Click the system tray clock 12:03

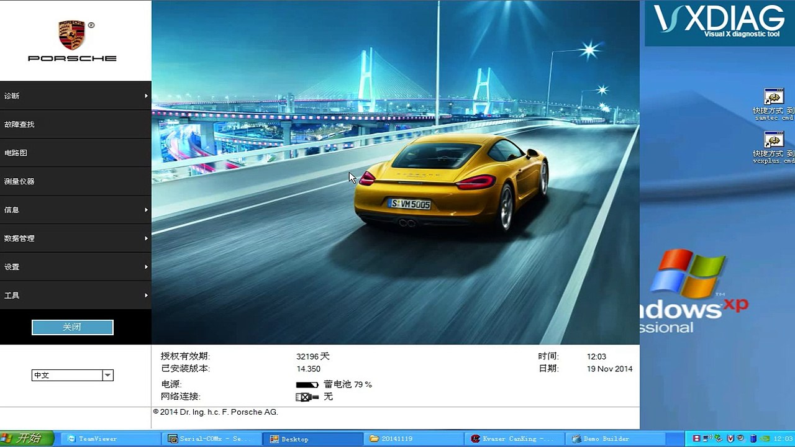(x=784, y=439)
